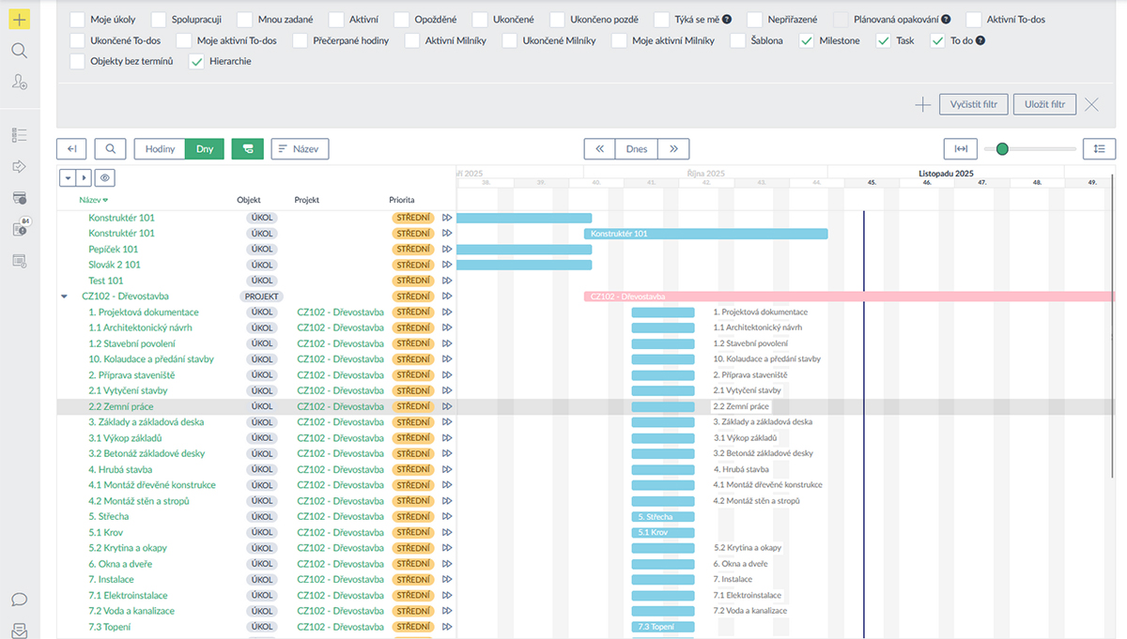
Task: Click the collapse-left arrow button in toolbar
Action: click(x=71, y=148)
